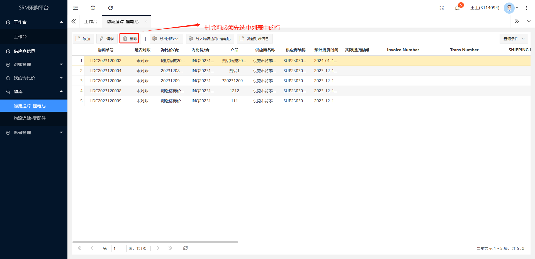Open 物流追踪-零配件 in sidebar
The height and width of the screenshot is (259, 535).
coord(34,118)
